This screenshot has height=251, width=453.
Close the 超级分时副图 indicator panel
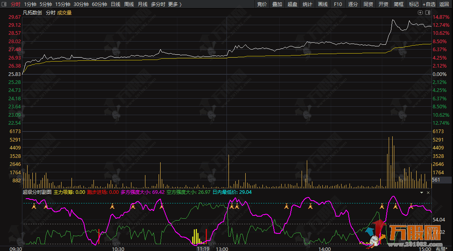[x=428, y=192]
